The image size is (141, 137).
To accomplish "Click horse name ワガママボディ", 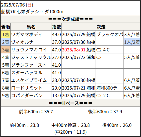I will pos(26,34).
